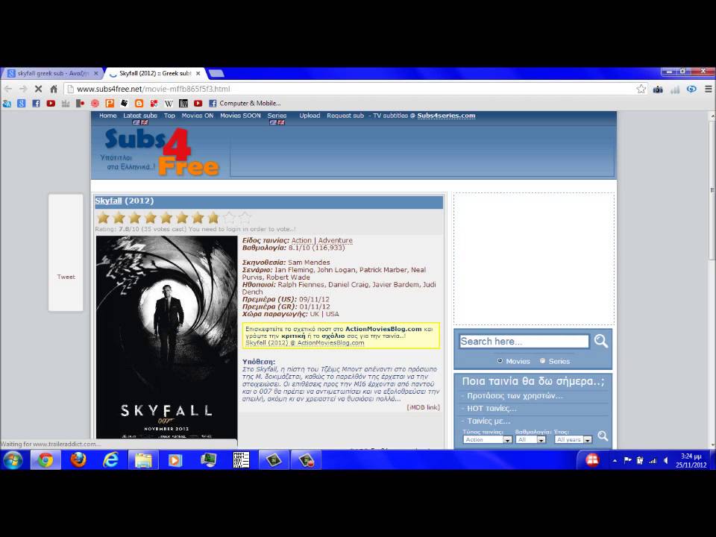Open the iMDB link

coord(424,407)
